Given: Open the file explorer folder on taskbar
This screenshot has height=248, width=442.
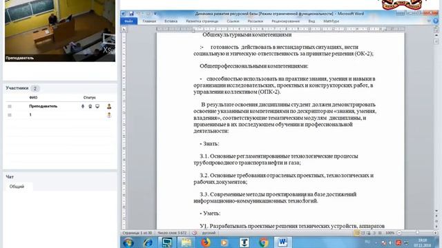Looking at the screenshot, I should 186,242.
